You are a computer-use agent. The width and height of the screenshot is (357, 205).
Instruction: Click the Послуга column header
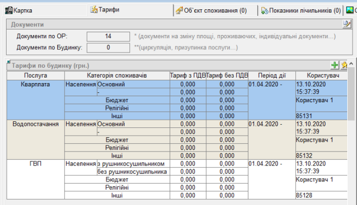coord(35,75)
